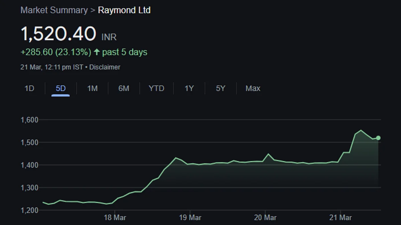Screen dimensions: 401x225
Task: Click the 1,520.40 stock price value
Action: tap(58, 34)
